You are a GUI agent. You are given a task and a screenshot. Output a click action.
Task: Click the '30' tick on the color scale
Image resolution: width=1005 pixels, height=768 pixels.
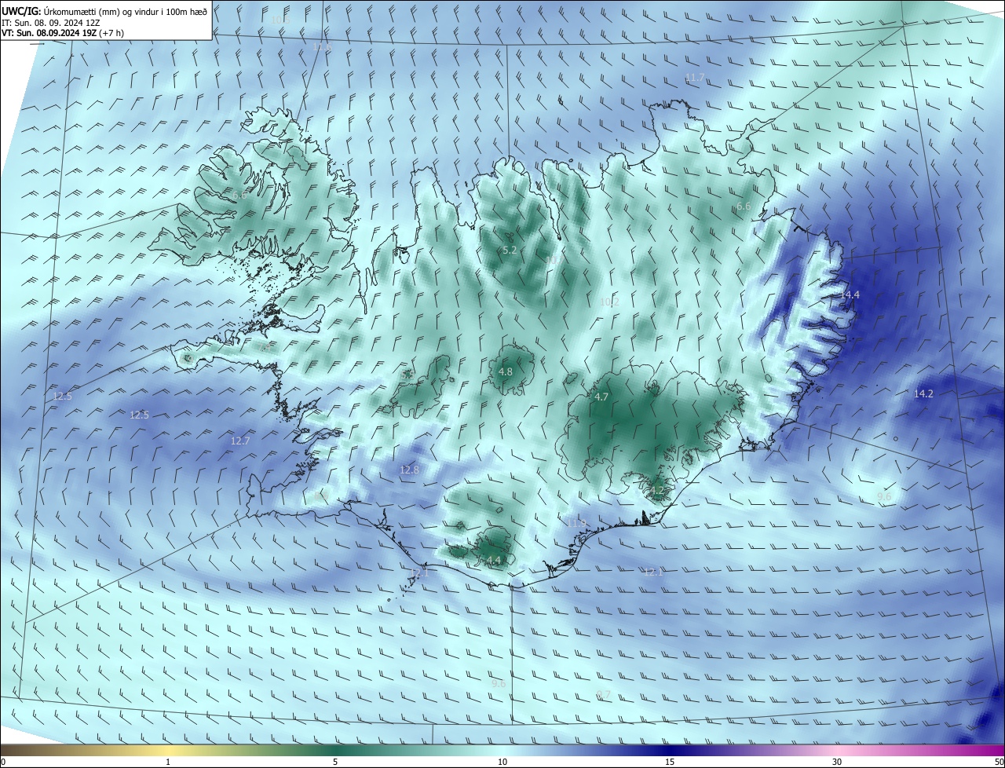pos(837,762)
